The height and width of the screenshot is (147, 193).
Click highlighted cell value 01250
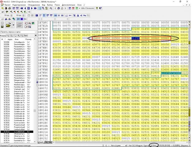135,38
